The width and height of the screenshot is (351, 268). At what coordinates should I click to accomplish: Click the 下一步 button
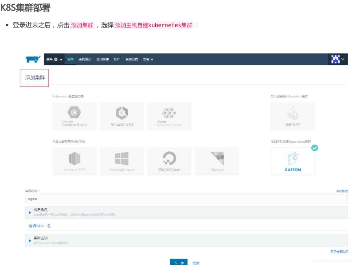coord(178,263)
